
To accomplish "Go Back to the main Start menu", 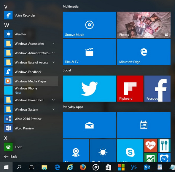I will [x=10, y=156].
